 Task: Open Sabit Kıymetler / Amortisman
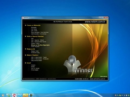point(39,34)
